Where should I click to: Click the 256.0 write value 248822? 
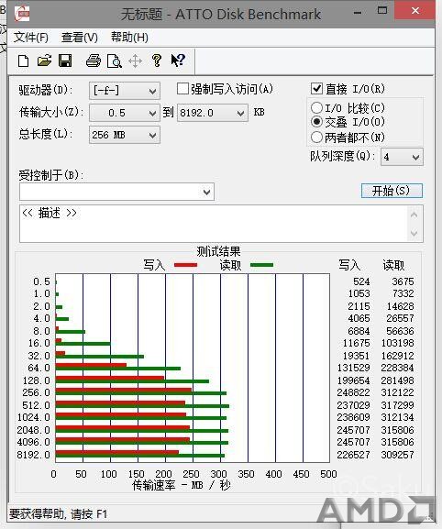tap(353, 392)
